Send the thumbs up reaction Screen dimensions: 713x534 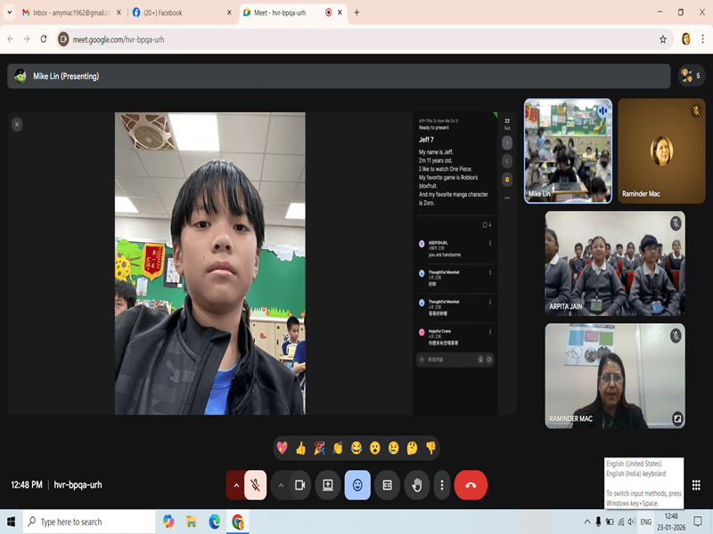tap(301, 448)
